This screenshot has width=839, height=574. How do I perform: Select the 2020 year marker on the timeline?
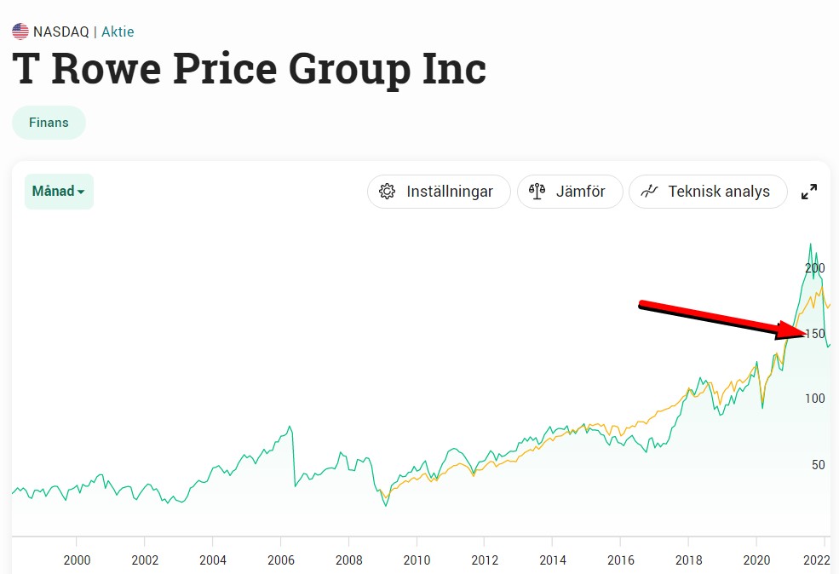pyautogui.click(x=756, y=560)
